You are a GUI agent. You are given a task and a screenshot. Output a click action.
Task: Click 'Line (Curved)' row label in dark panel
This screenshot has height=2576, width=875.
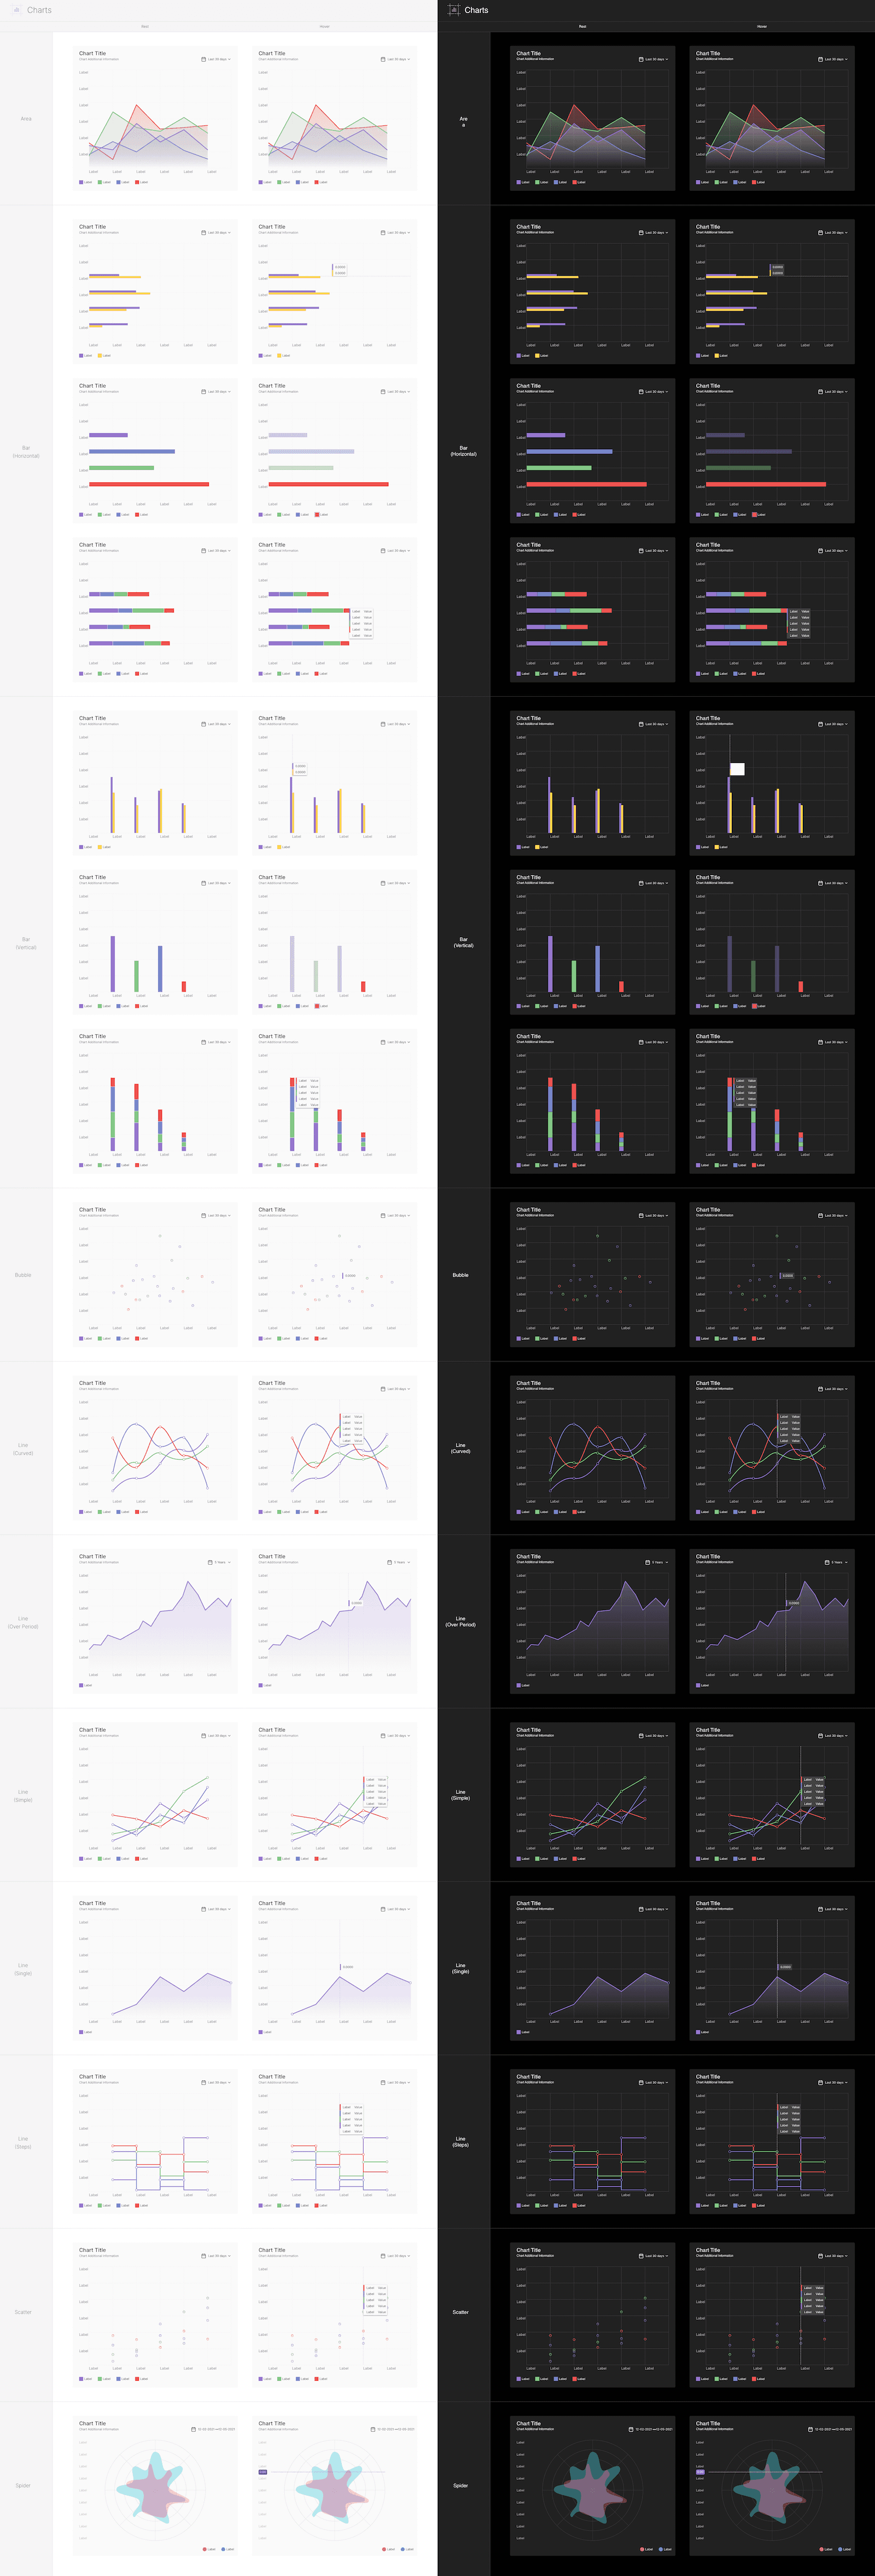point(460,1448)
